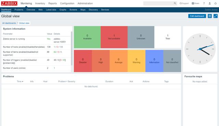Click the System information scrollbar
This screenshot has height=126, width=219.
(72, 48)
